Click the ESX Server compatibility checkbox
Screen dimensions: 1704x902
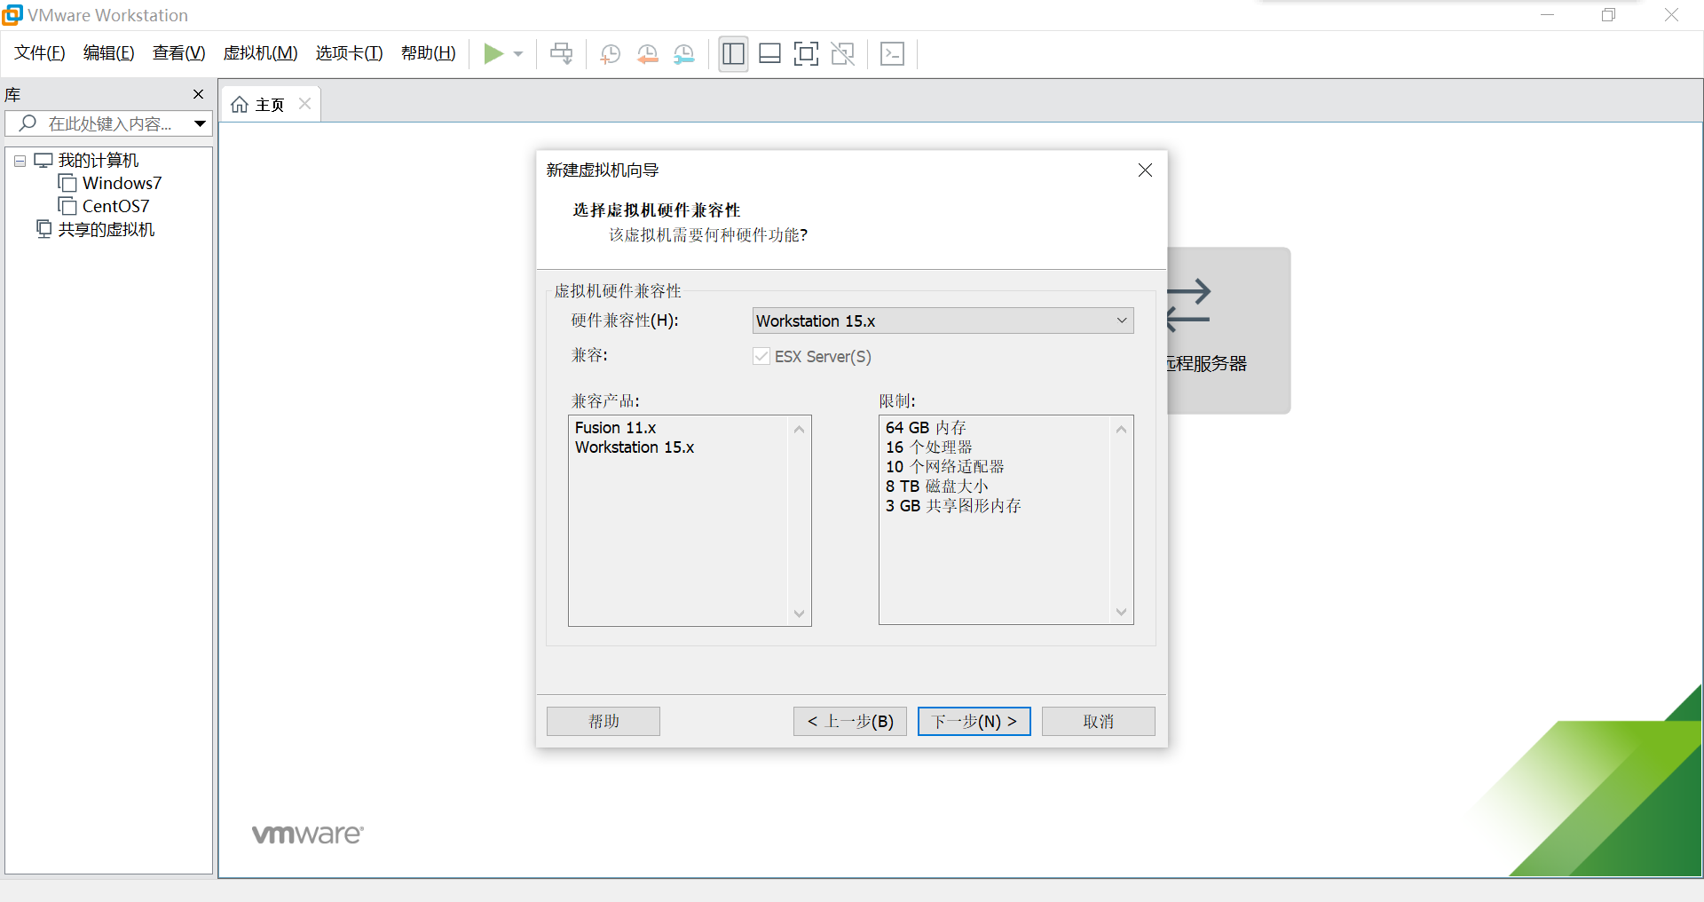[761, 356]
